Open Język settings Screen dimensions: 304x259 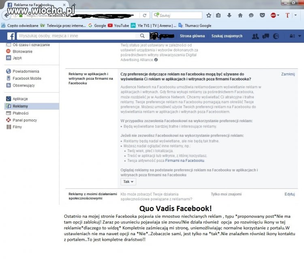[14, 58]
